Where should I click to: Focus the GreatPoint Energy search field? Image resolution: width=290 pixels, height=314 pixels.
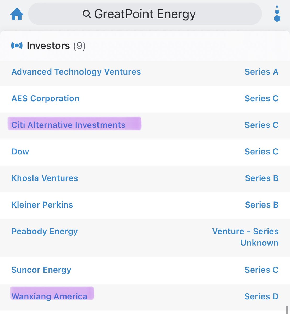coord(145,14)
